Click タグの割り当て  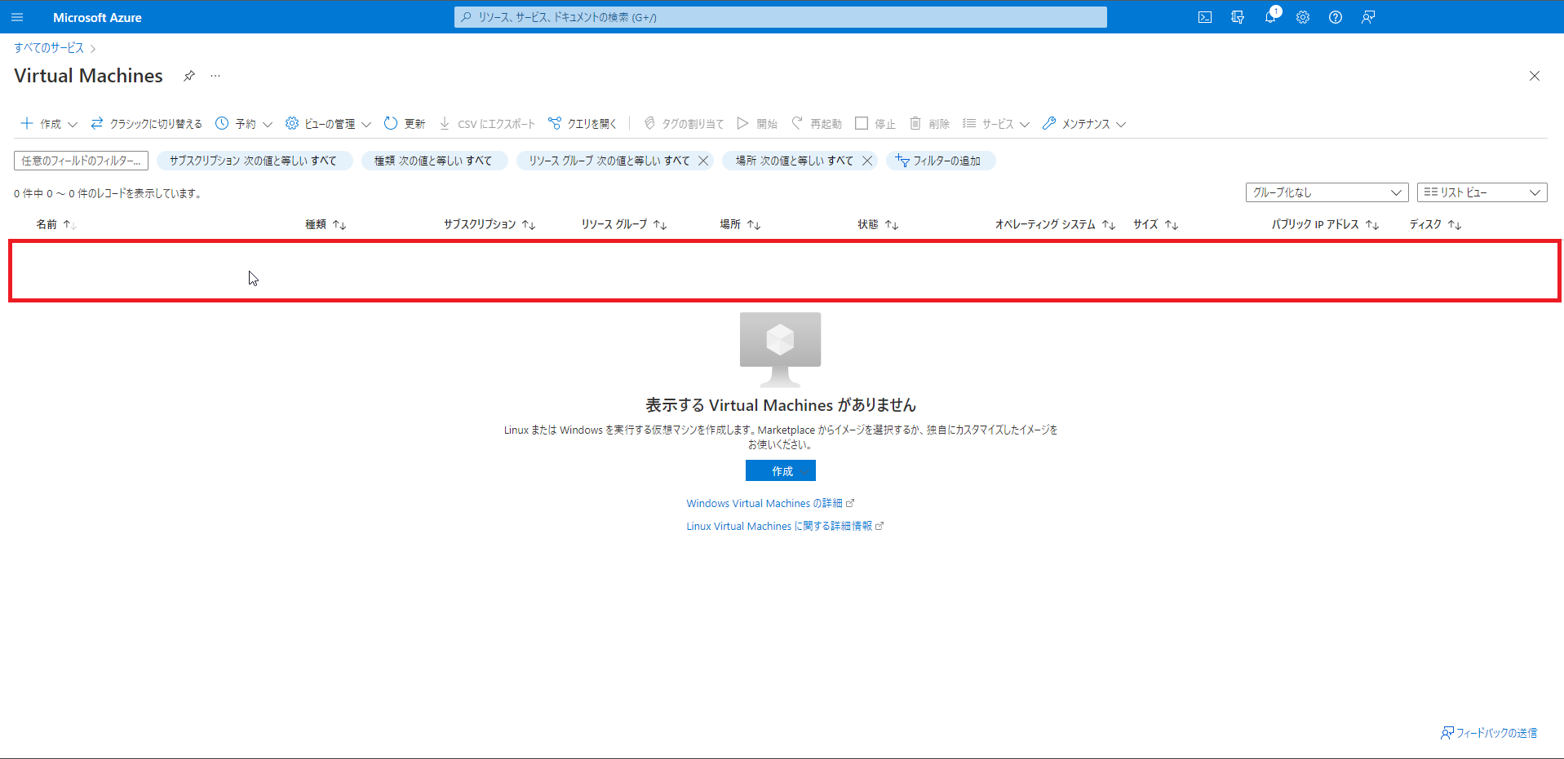(684, 124)
